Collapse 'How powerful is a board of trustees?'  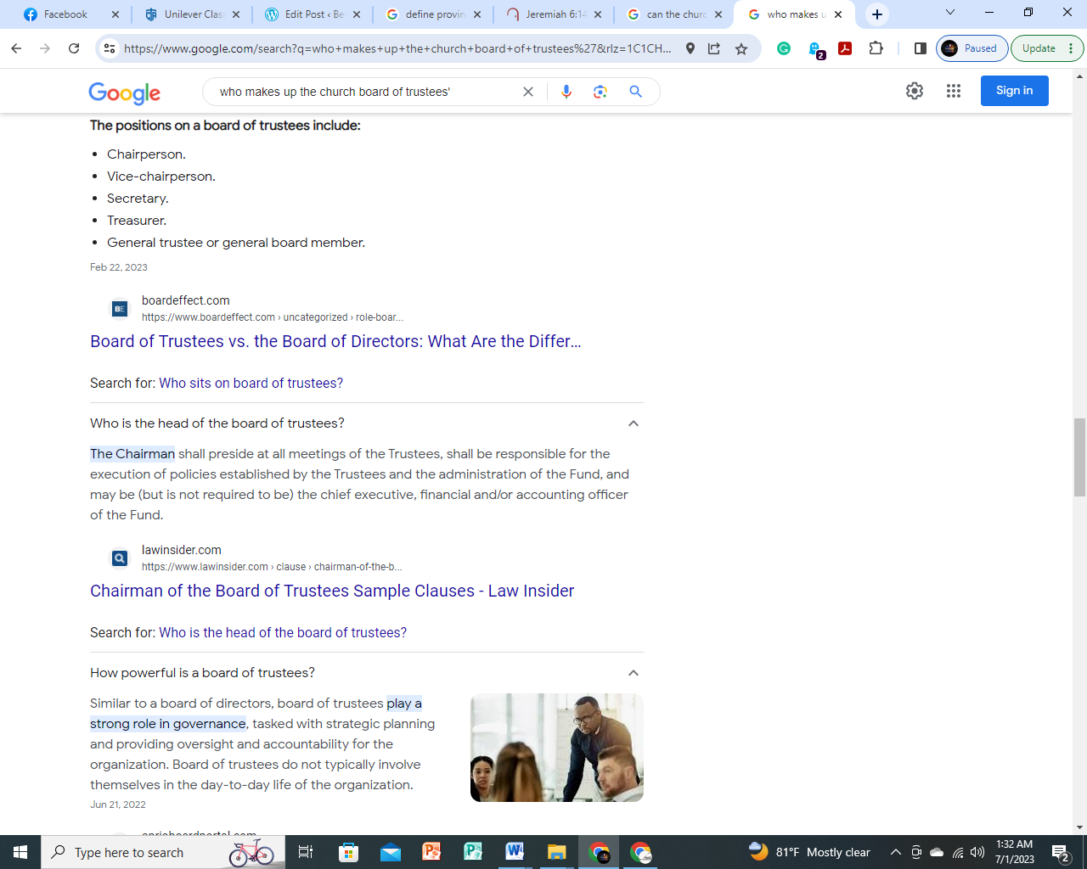tap(633, 673)
